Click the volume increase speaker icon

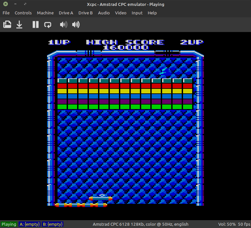pos(76,24)
